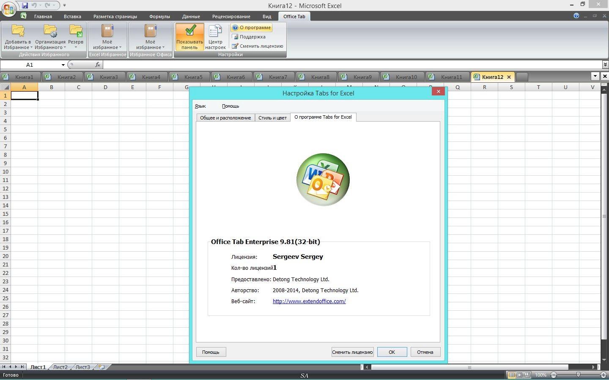Switch to Page Layout view in status bar

click(520, 375)
